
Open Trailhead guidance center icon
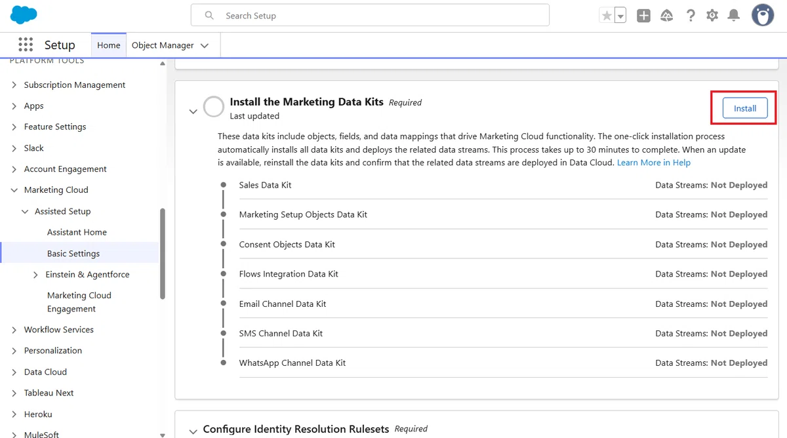pyautogui.click(x=667, y=15)
